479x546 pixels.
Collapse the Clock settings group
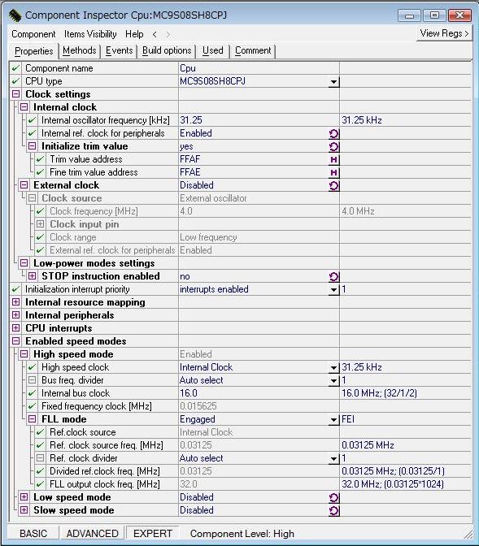point(15,94)
